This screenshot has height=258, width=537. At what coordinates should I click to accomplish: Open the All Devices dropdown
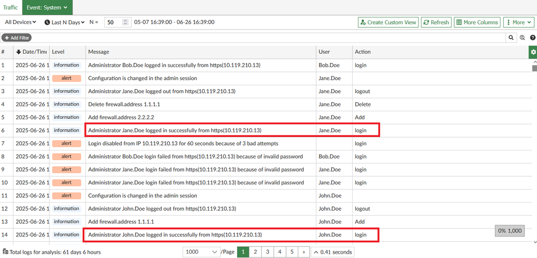point(20,22)
